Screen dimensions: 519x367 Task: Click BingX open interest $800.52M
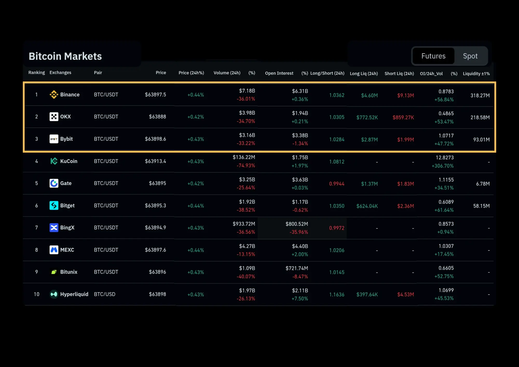click(297, 224)
